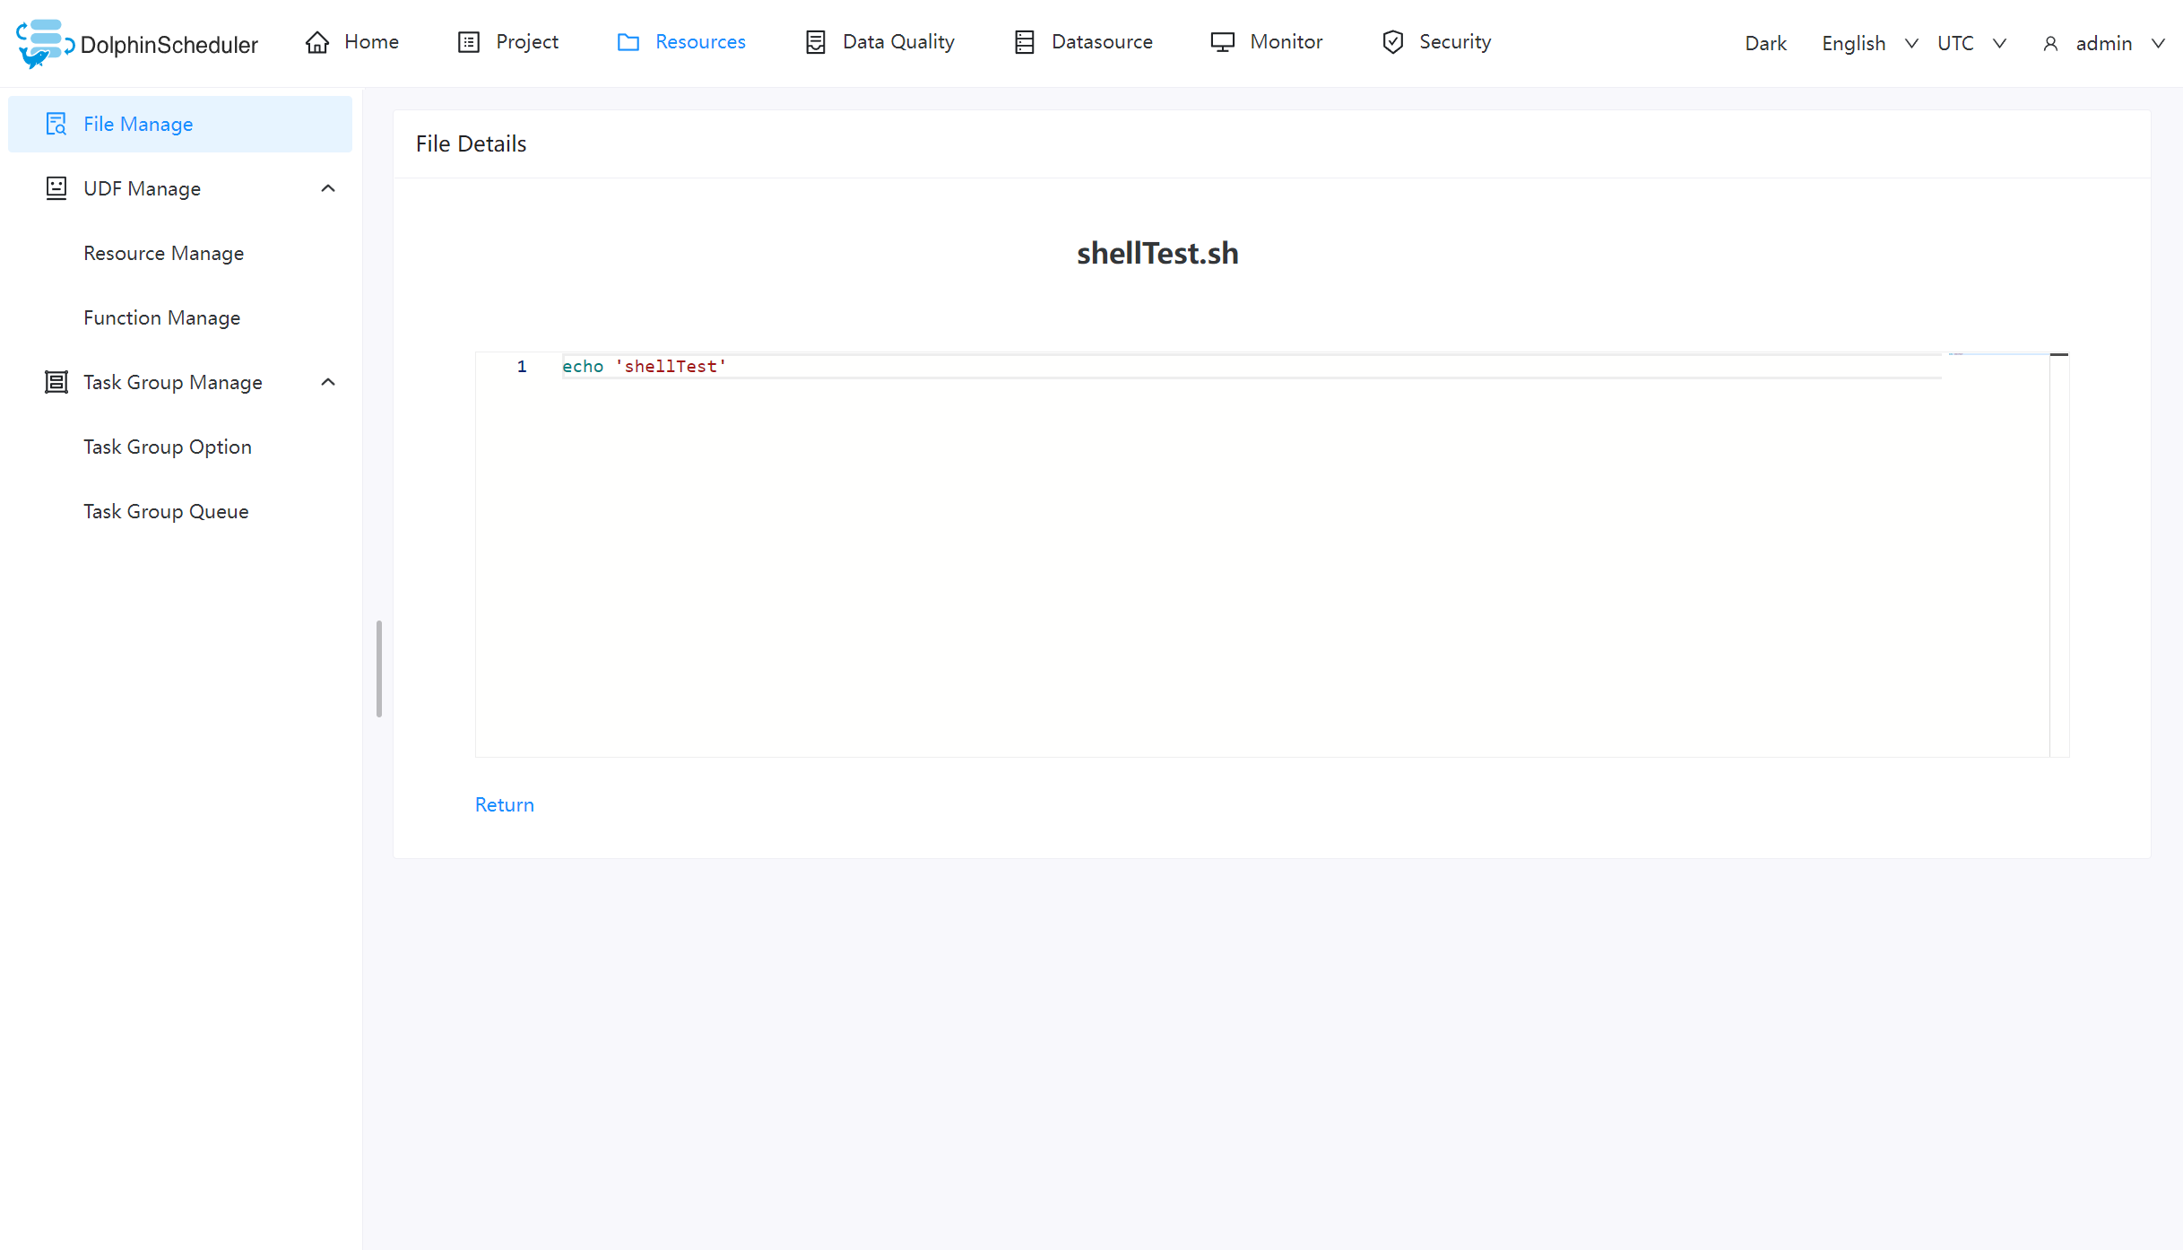
Task: Switch theme to Dark mode
Action: (1764, 42)
